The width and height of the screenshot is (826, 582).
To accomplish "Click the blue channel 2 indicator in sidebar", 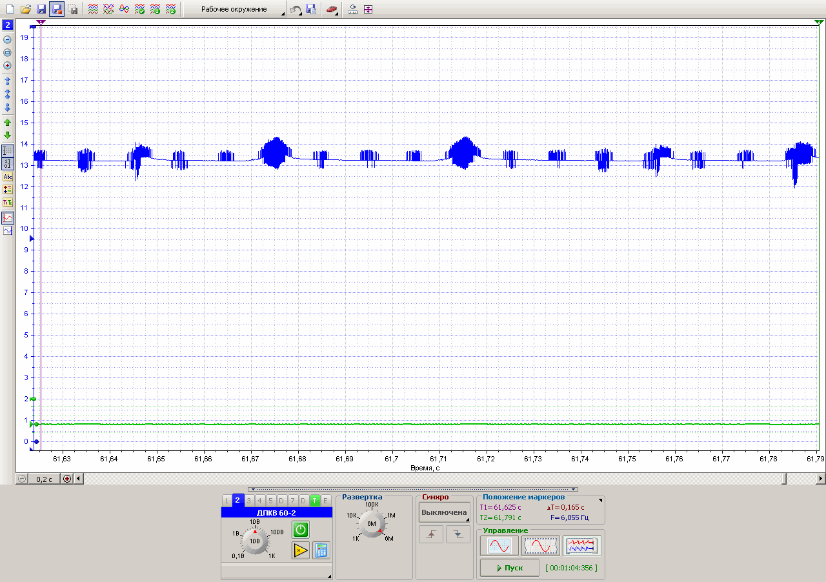I will pos(8,25).
